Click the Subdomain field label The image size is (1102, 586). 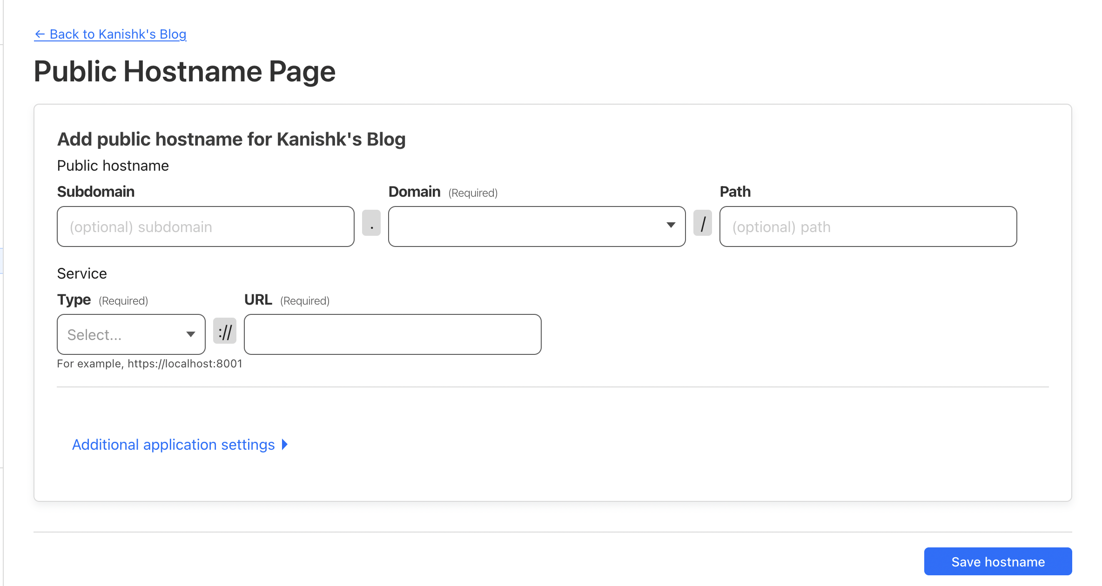(x=96, y=192)
